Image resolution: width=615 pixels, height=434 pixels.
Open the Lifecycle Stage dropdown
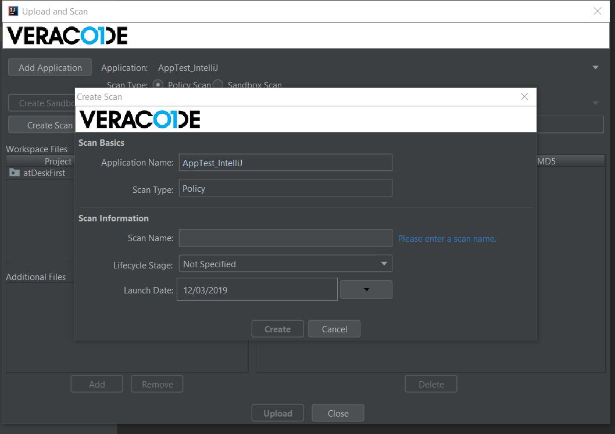(285, 264)
